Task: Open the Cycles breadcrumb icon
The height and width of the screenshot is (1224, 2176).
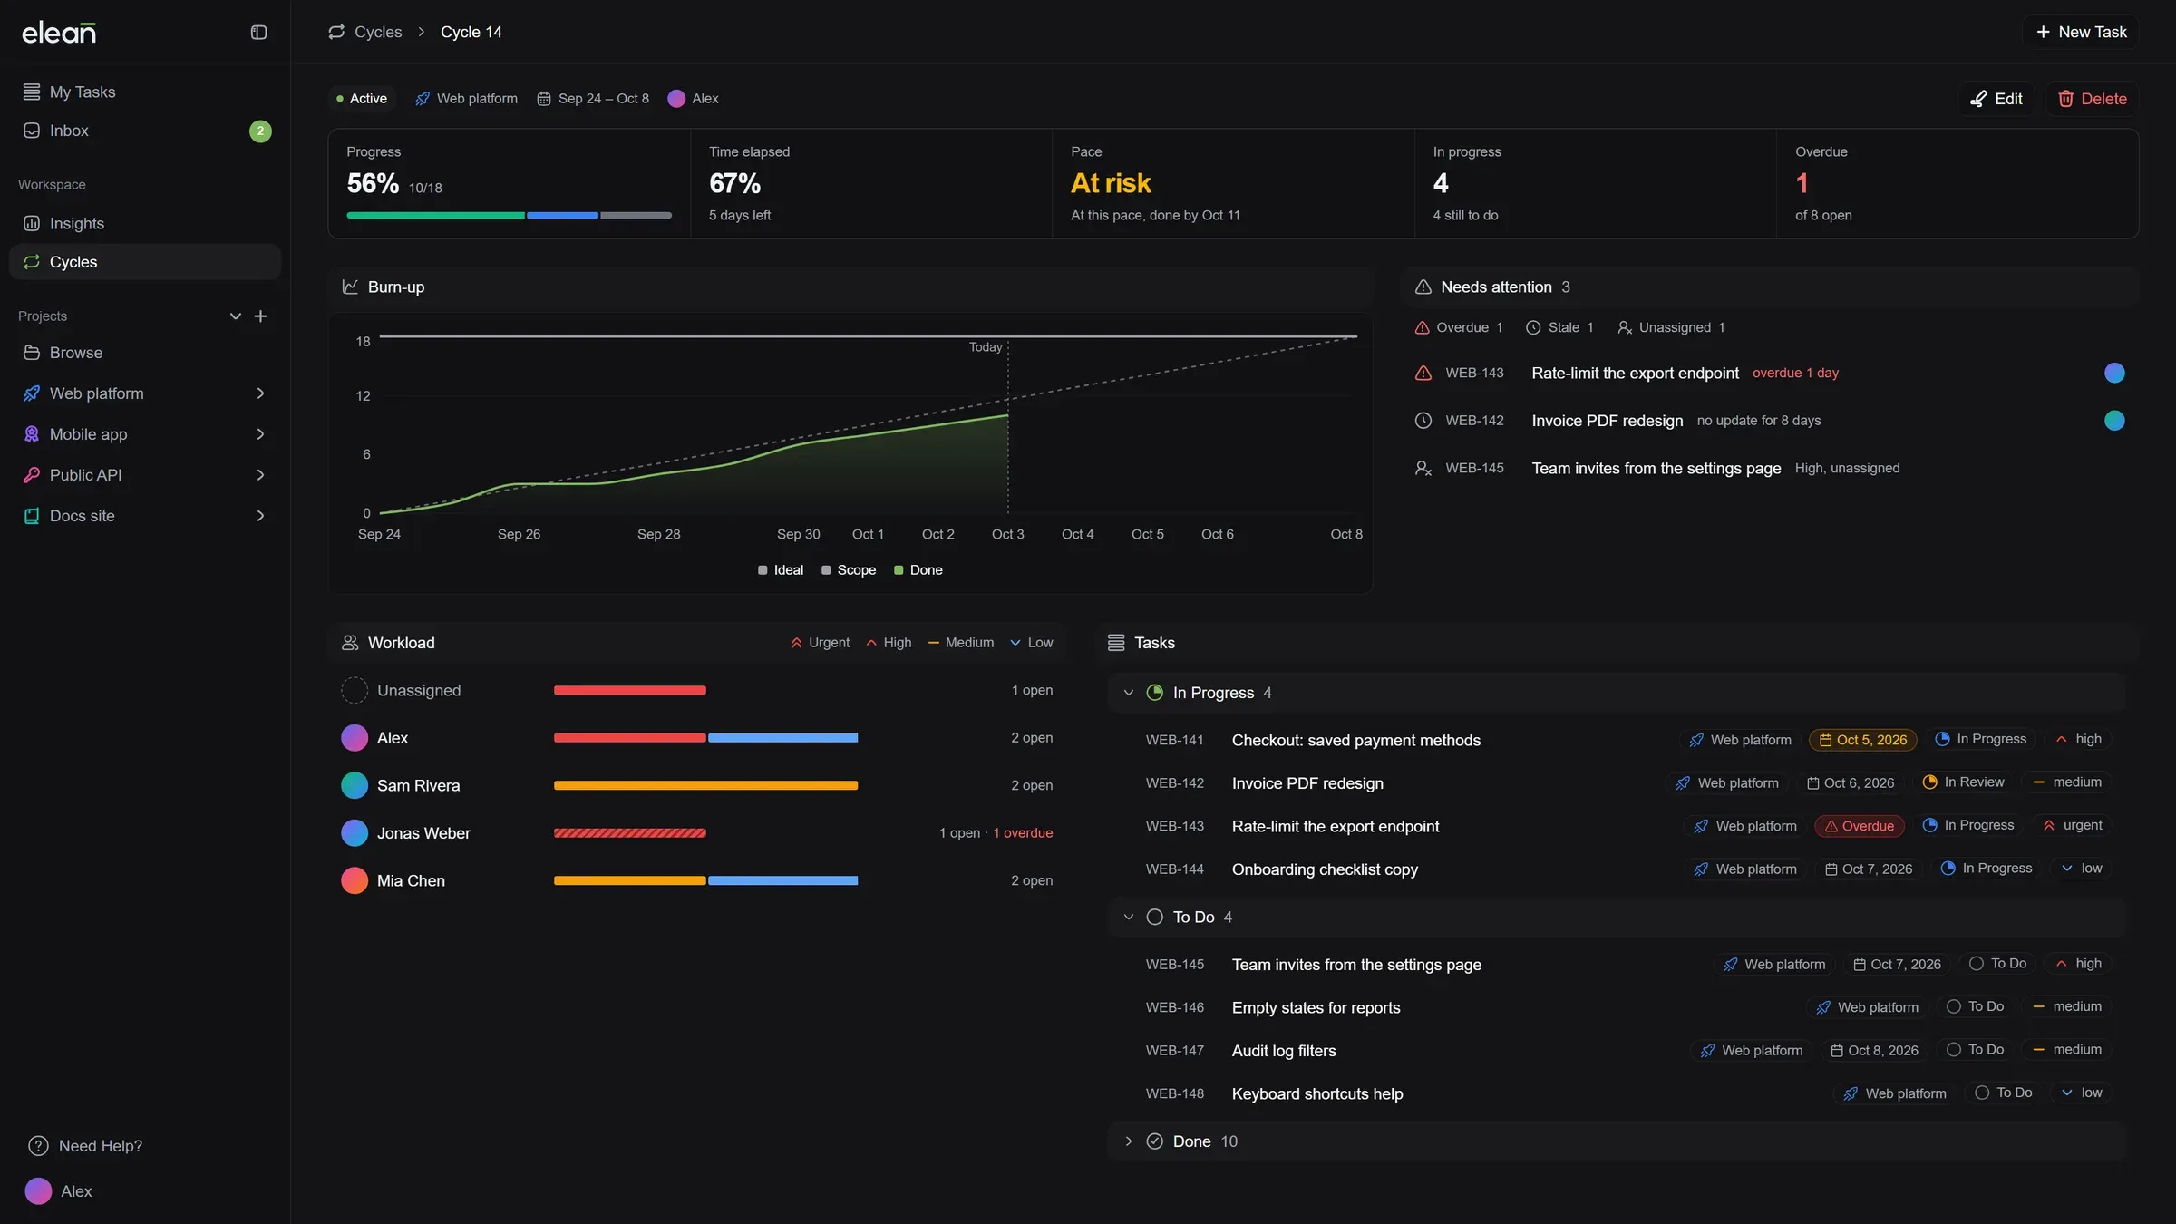Action: [x=336, y=32]
